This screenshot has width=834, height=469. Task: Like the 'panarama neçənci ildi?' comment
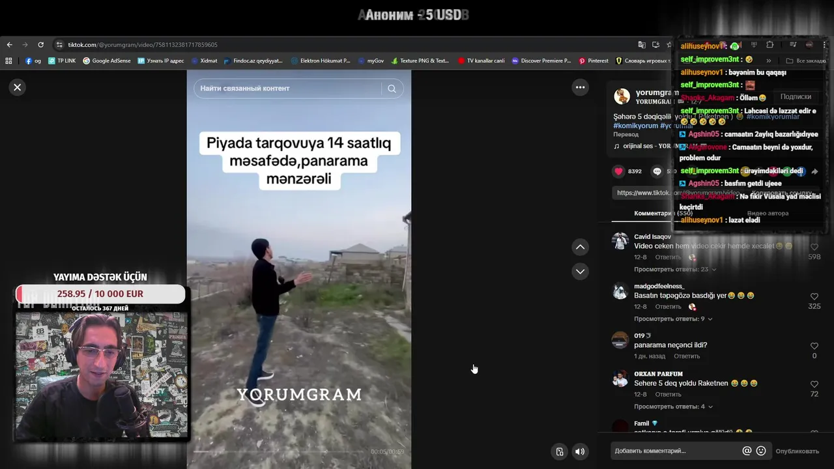814,347
